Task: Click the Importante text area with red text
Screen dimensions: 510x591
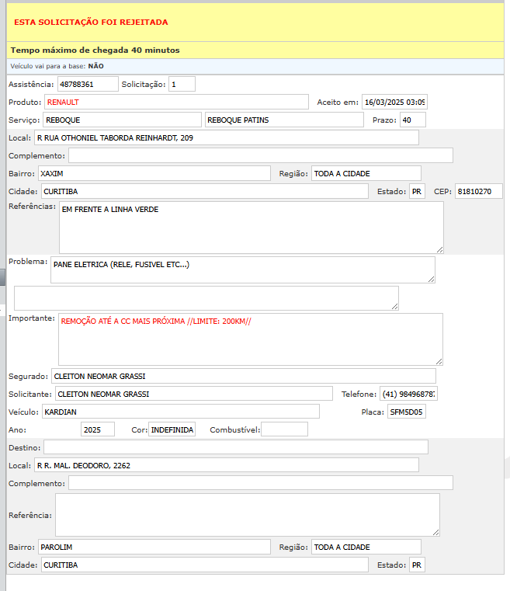Action: tap(250, 339)
